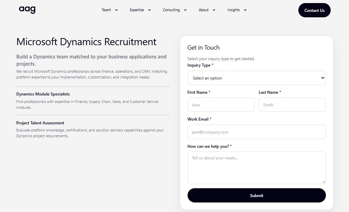The width and height of the screenshot is (349, 212).
Task: Select the 'Dynamics Module Specialists' heading
Action: (x=43, y=94)
